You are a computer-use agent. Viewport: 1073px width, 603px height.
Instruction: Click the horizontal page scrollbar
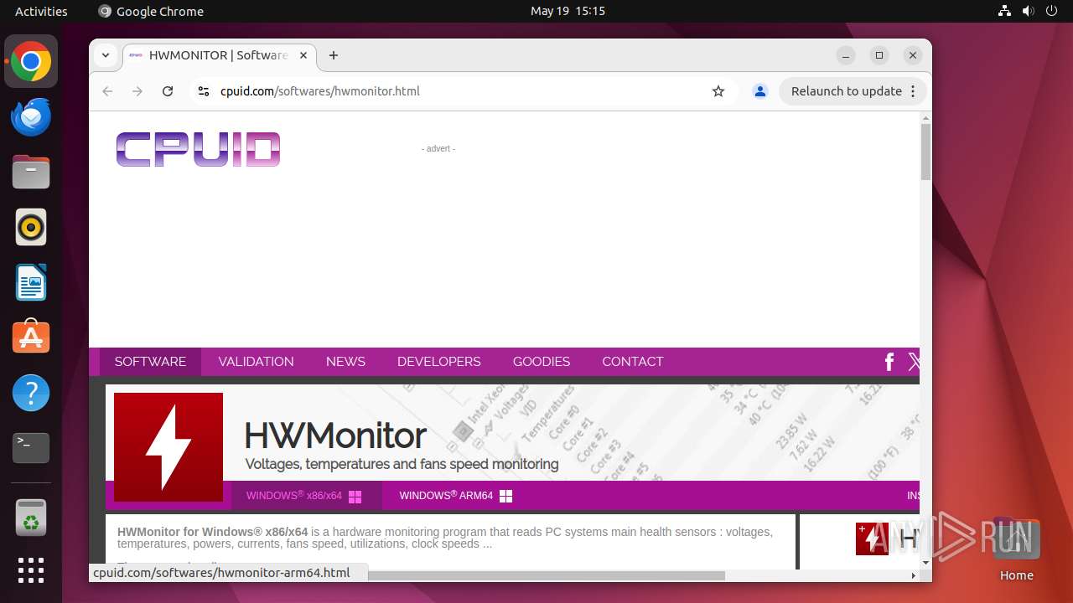546,575
